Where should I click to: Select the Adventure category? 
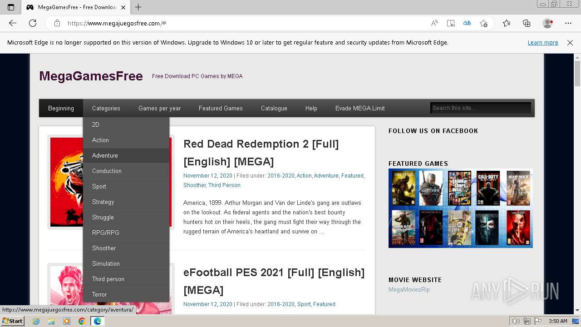click(126, 155)
